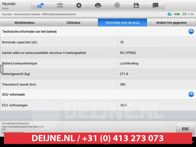196x147 pixels.
Task: Click the vehicle scan icon in toolbar
Action: point(60,5)
